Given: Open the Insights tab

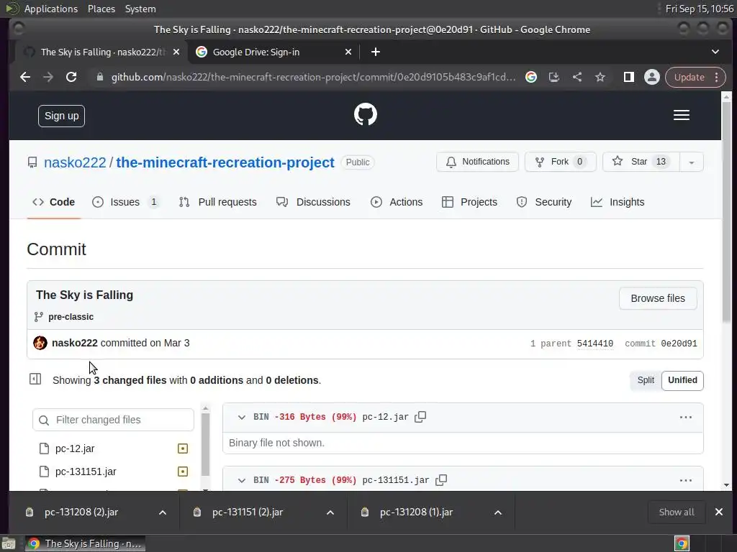Looking at the screenshot, I should coord(618,202).
